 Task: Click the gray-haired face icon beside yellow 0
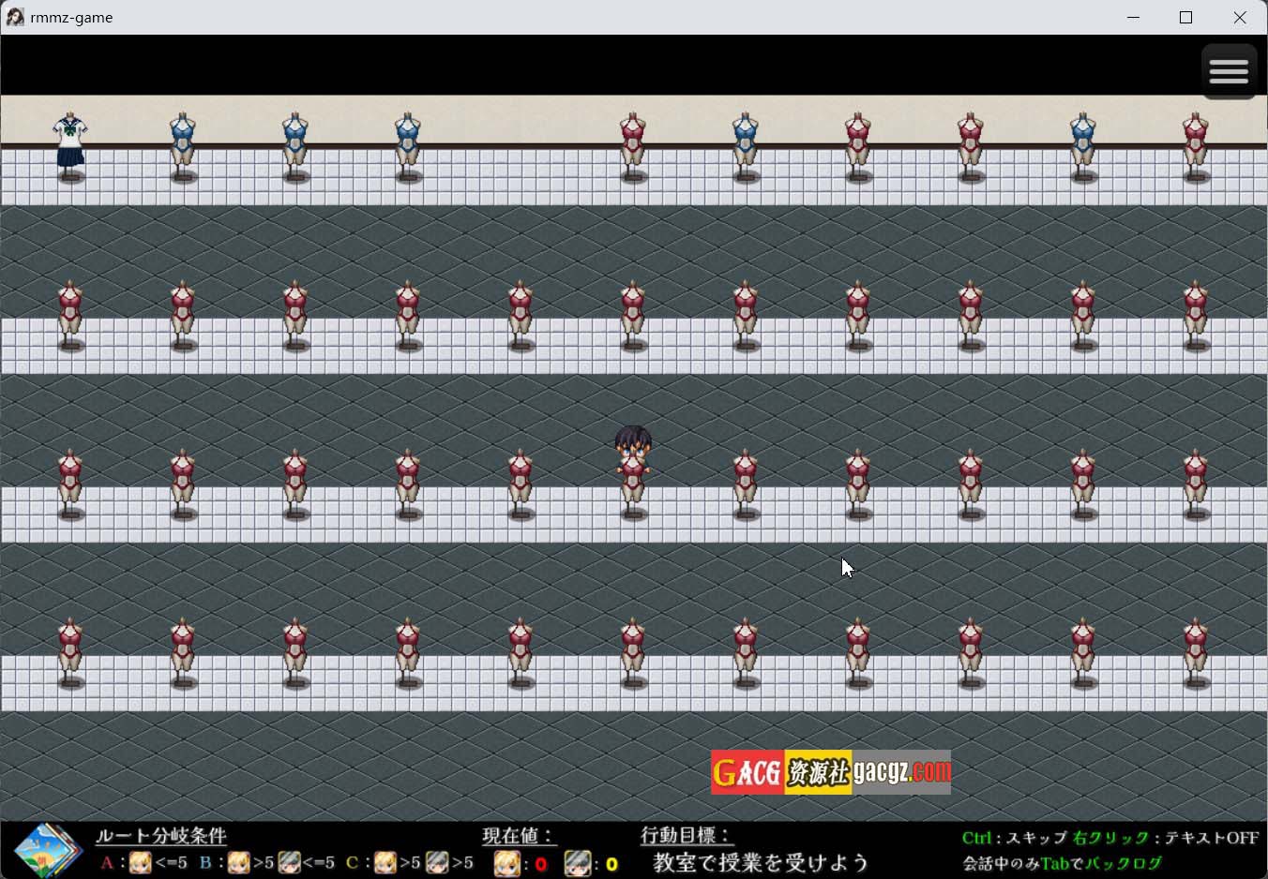[x=578, y=863]
